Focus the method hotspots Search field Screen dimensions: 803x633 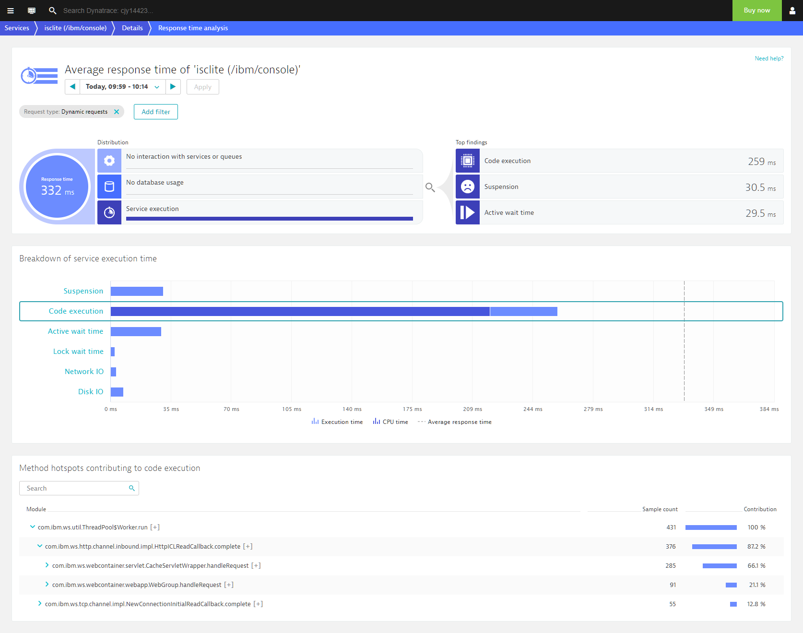point(79,488)
